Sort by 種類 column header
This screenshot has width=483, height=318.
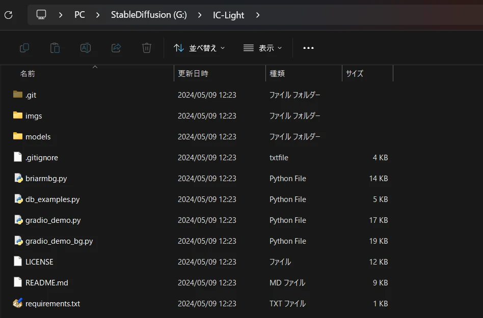[277, 73]
